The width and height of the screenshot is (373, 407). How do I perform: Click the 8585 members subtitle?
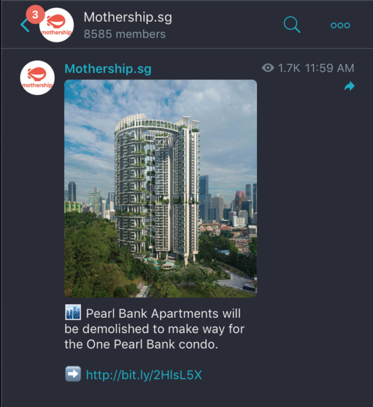(125, 34)
